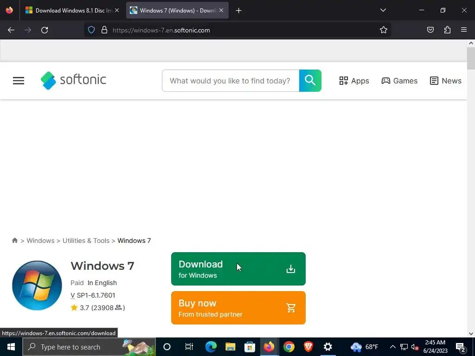Open the notification center icon
The height and width of the screenshot is (356, 475).
[461, 347]
